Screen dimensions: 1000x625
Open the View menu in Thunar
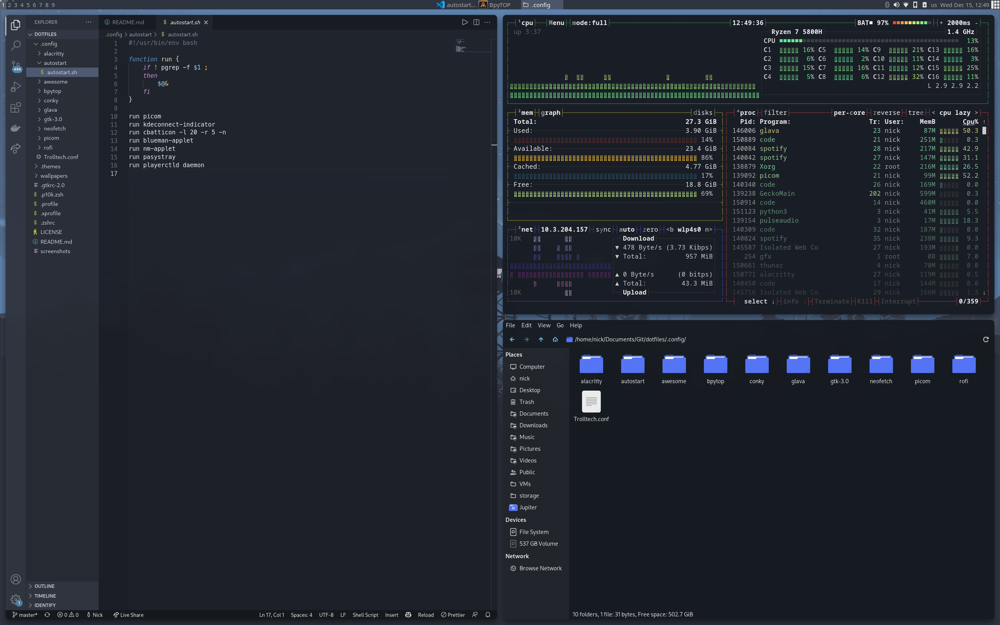pyautogui.click(x=544, y=325)
